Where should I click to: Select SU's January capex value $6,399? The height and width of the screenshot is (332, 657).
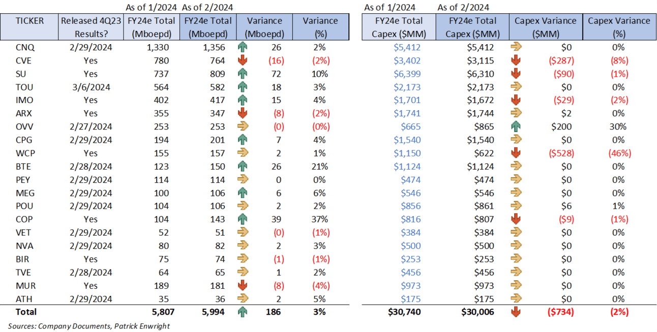[407, 74]
